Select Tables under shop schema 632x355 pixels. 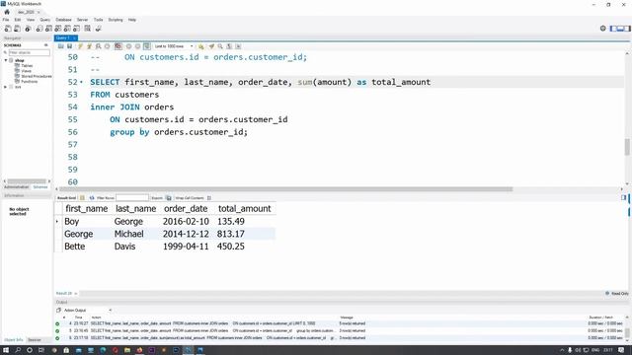(x=27, y=66)
